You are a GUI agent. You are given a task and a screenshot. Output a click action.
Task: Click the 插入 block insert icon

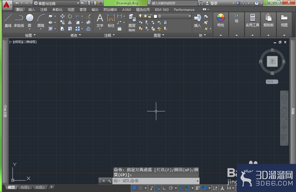tap(197, 20)
